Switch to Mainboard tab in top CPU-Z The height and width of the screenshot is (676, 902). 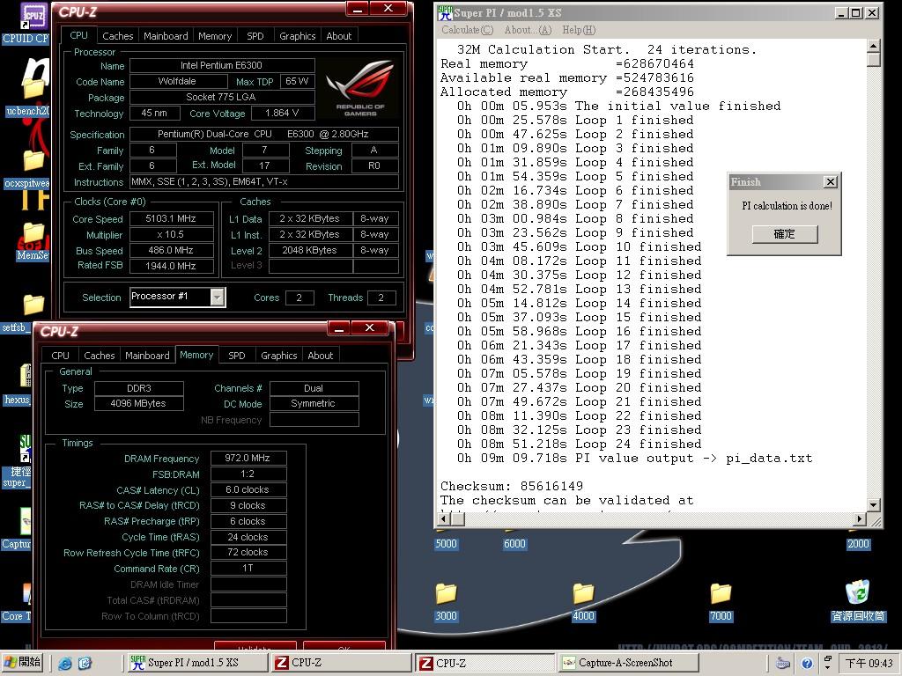(166, 36)
